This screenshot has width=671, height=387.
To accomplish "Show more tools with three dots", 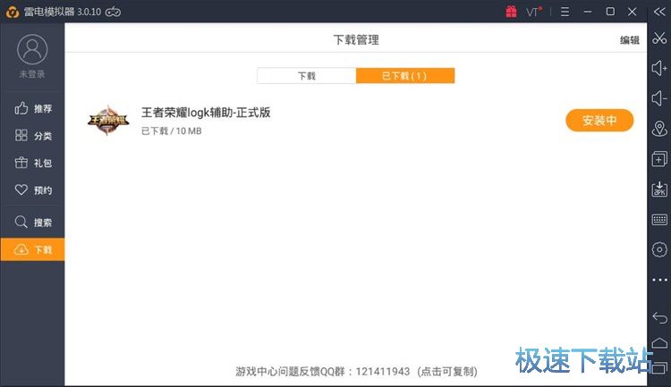I will tap(659, 280).
